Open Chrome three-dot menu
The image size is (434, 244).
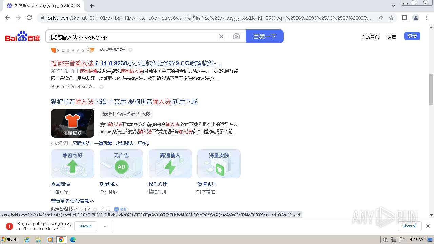coord(427,18)
